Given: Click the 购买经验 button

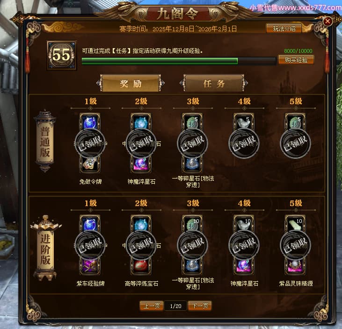Looking at the screenshot, I should click(x=296, y=60).
